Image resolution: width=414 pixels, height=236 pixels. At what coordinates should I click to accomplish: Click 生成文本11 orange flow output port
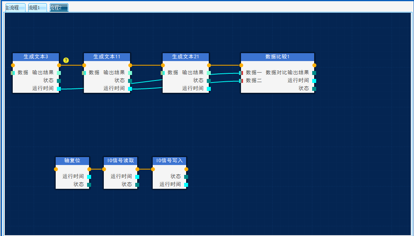click(130, 65)
